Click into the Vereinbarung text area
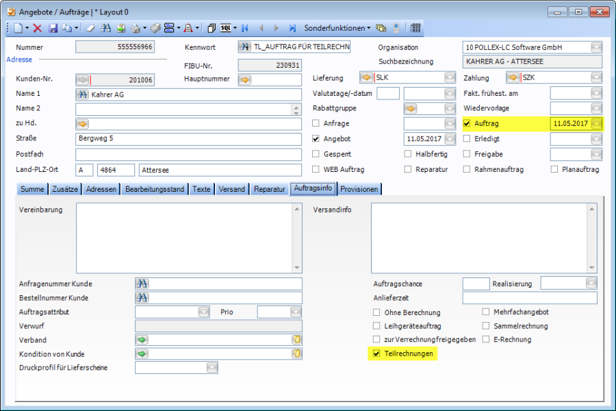616x411 pixels. pyautogui.click(x=188, y=238)
